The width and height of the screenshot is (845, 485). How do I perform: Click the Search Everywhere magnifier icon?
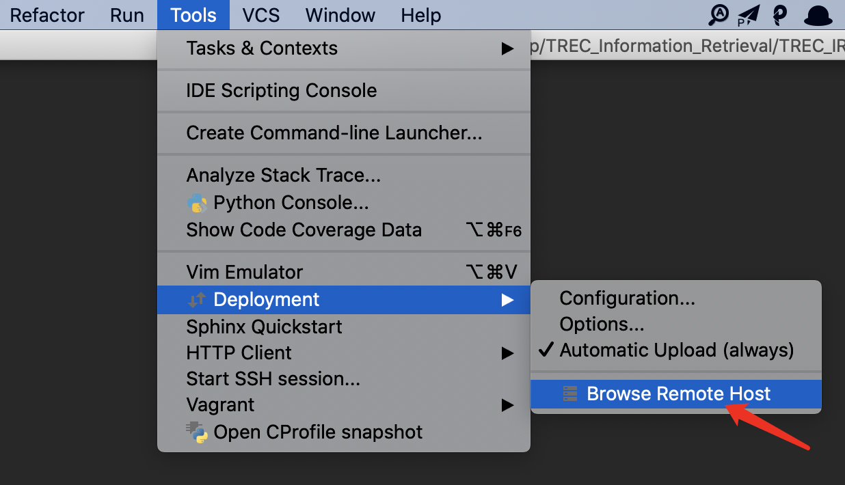click(x=717, y=14)
